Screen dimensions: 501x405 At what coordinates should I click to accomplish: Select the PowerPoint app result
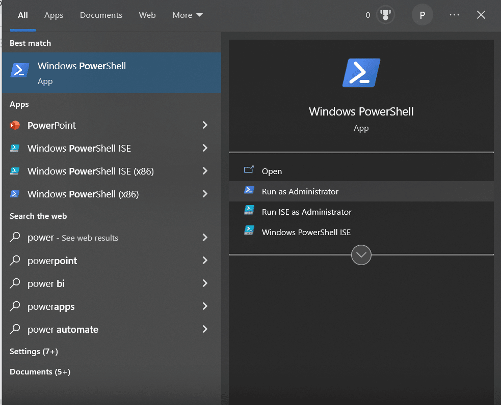coord(112,125)
